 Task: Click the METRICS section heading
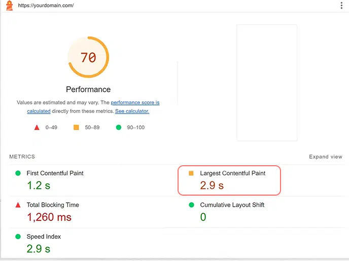point(22,157)
